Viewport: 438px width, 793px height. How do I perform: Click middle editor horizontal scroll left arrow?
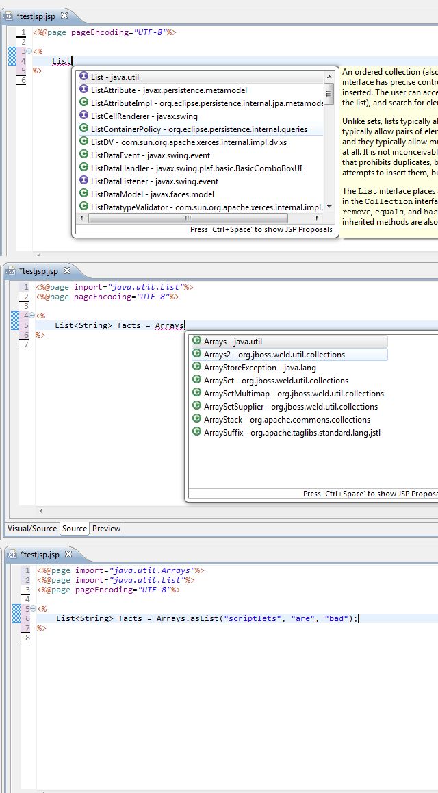pyautogui.click(x=41, y=512)
